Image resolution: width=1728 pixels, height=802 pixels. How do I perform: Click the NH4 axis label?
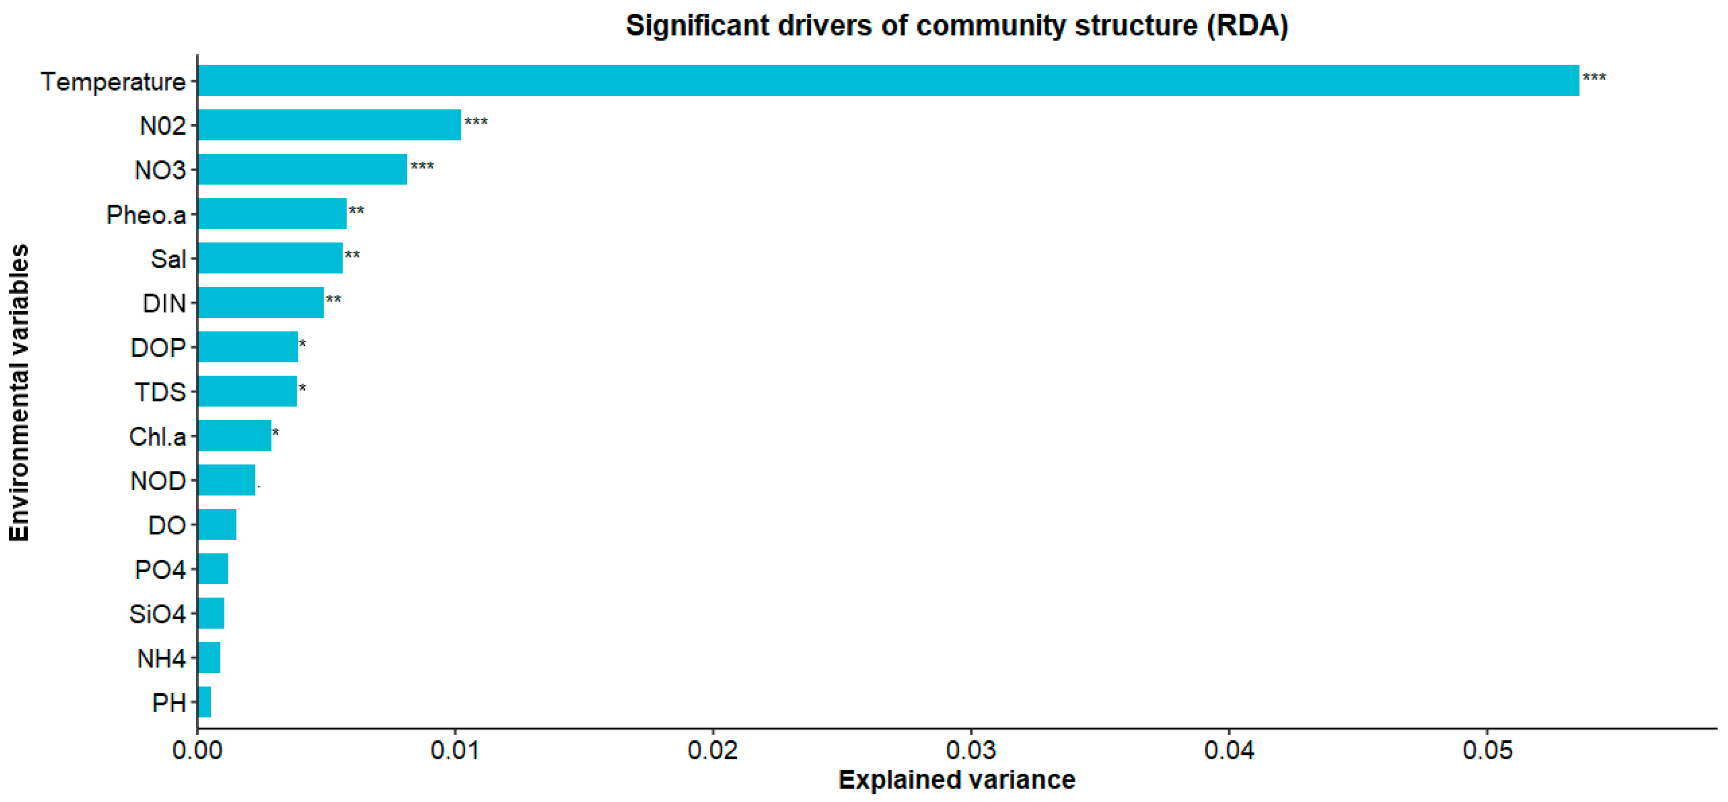pos(161,659)
